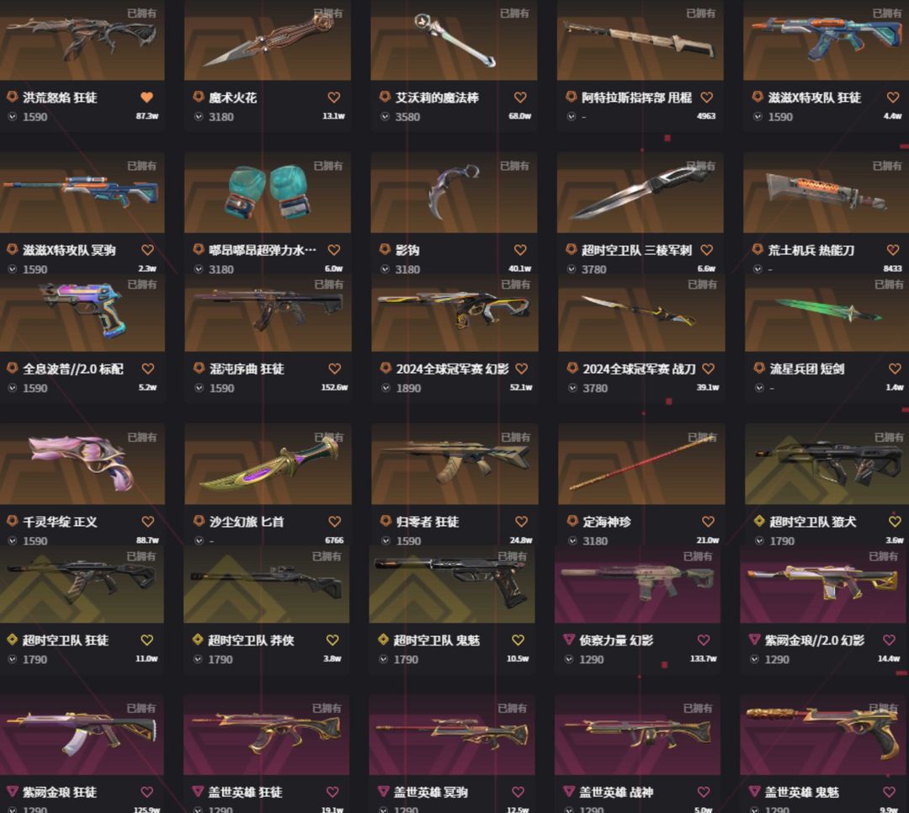Toggle heart on 艾沃莉的魔法棒
Viewport: 909px width, 813px height.
521,98
